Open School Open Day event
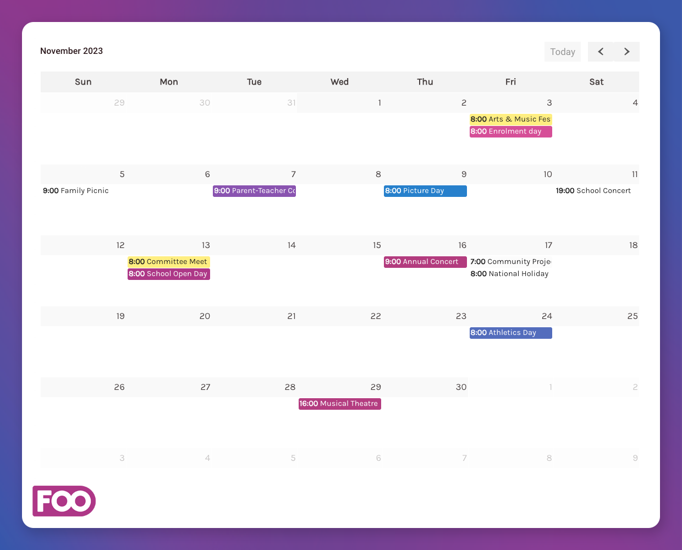The image size is (682, 550). [x=169, y=274]
